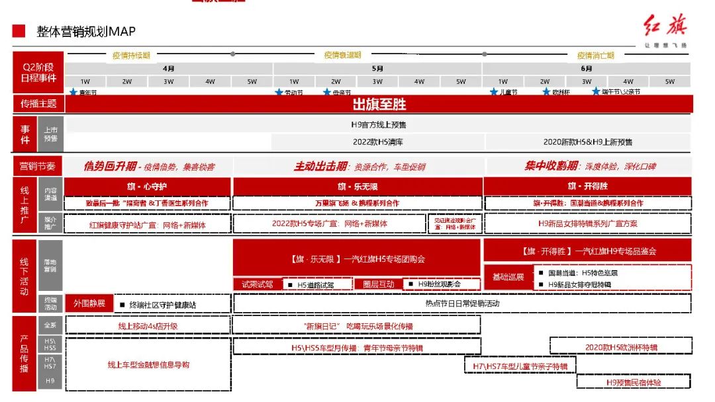Image resolution: width=715 pixels, height=402 pixels.
Task: Click the 线下活动 section label
Action: [24, 276]
